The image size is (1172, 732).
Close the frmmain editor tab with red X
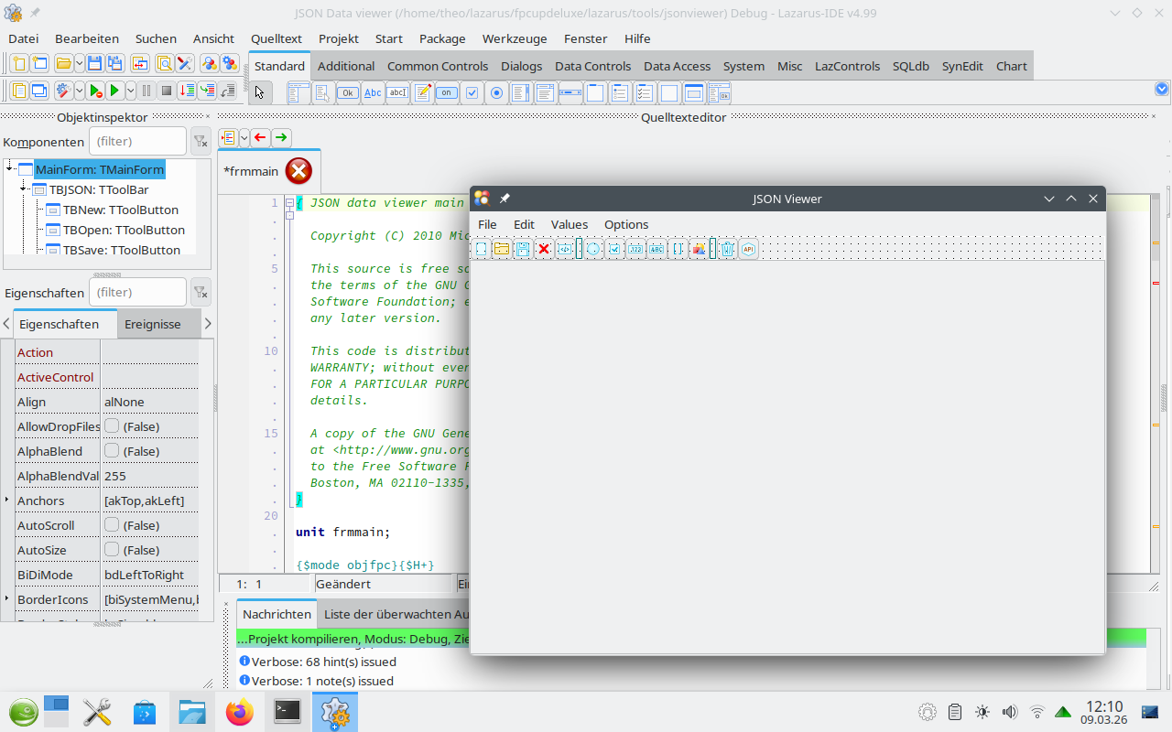click(x=298, y=171)
